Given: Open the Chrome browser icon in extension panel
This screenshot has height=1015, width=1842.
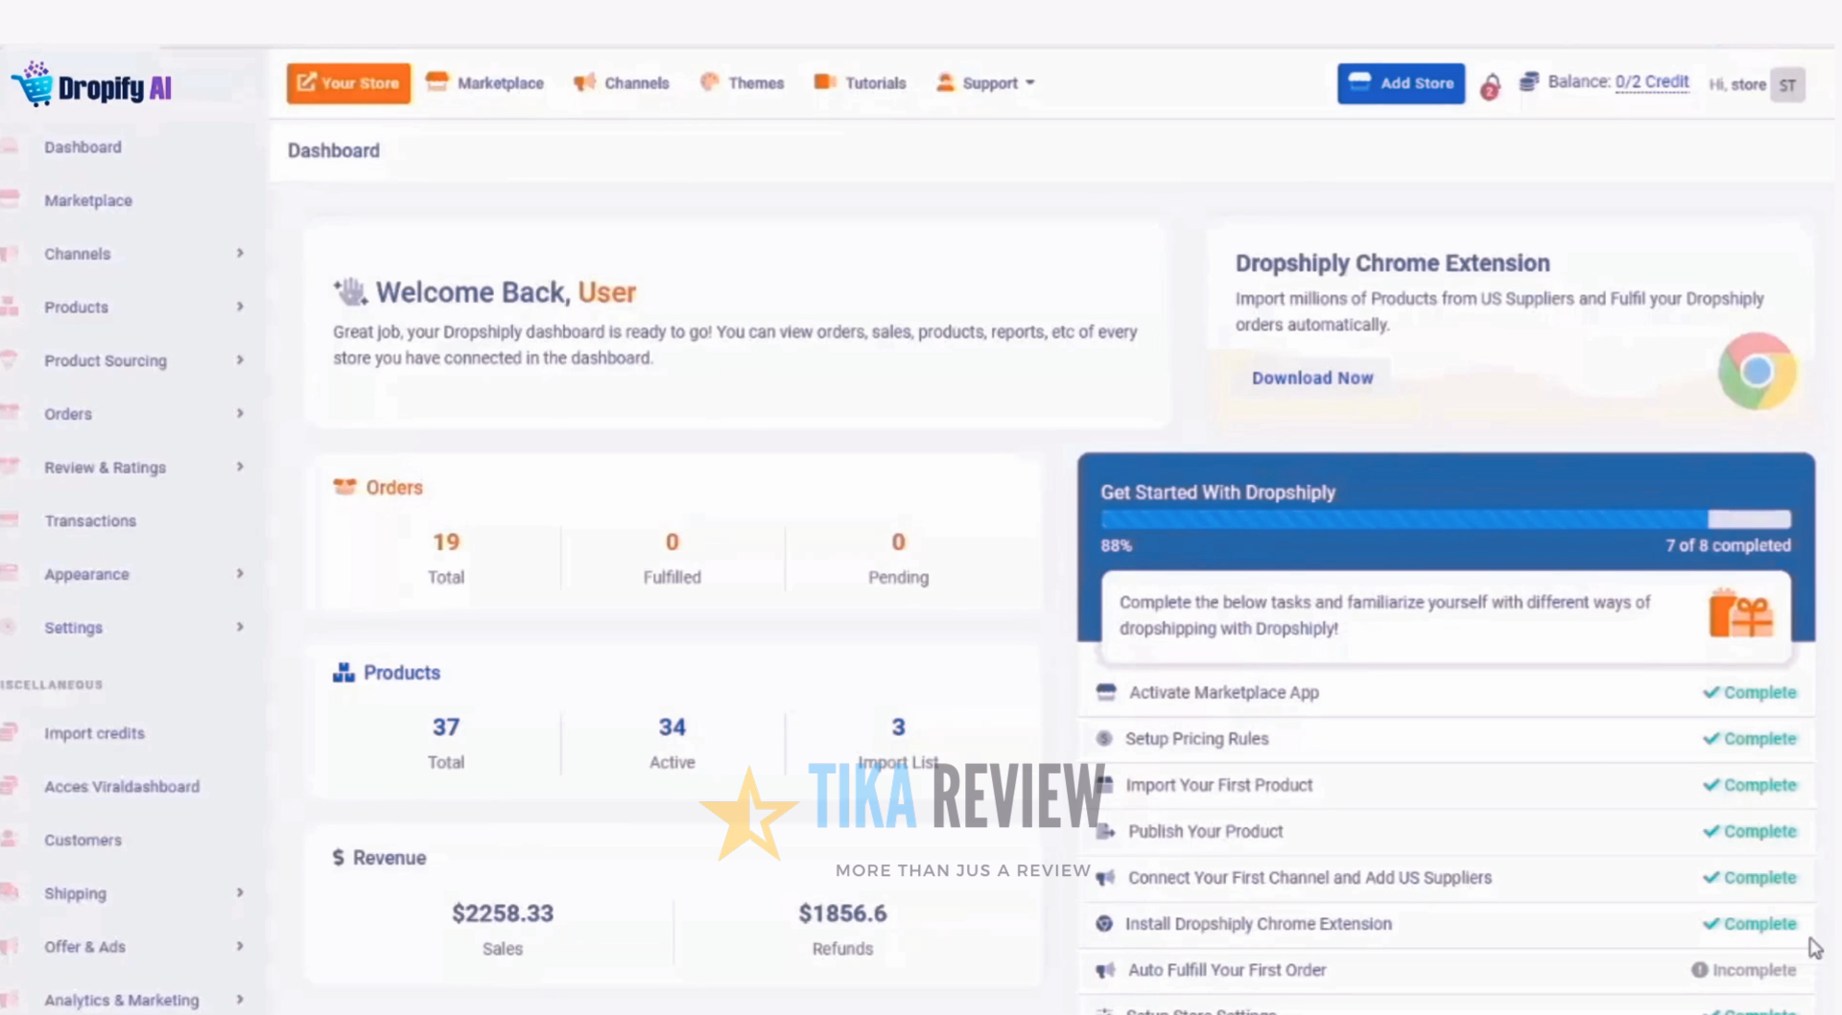Looking at the screenshot, I should 1758,371.
